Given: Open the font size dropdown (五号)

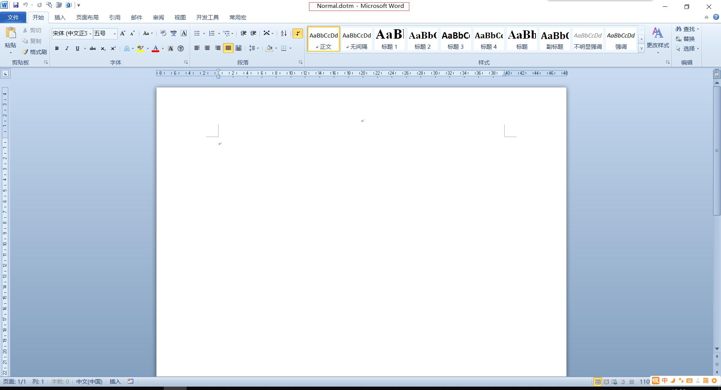Looking at the screenshot, I should point(115,34).
